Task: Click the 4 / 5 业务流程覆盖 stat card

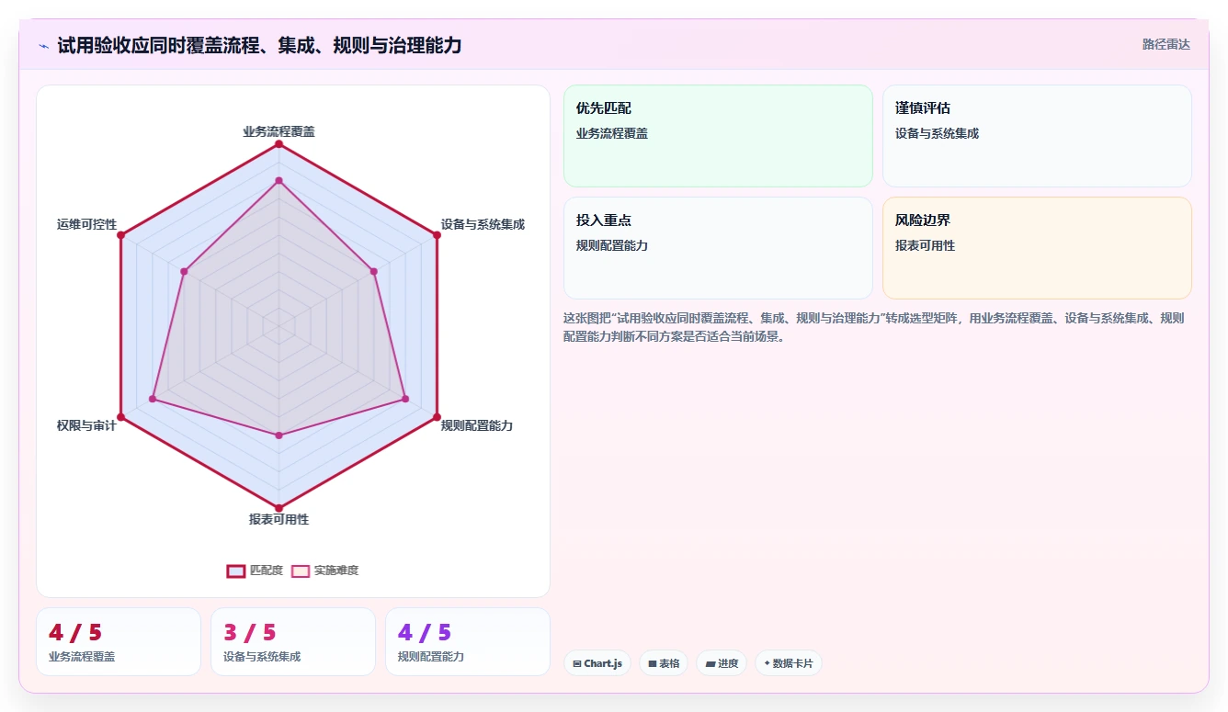Action: point(119,641)
